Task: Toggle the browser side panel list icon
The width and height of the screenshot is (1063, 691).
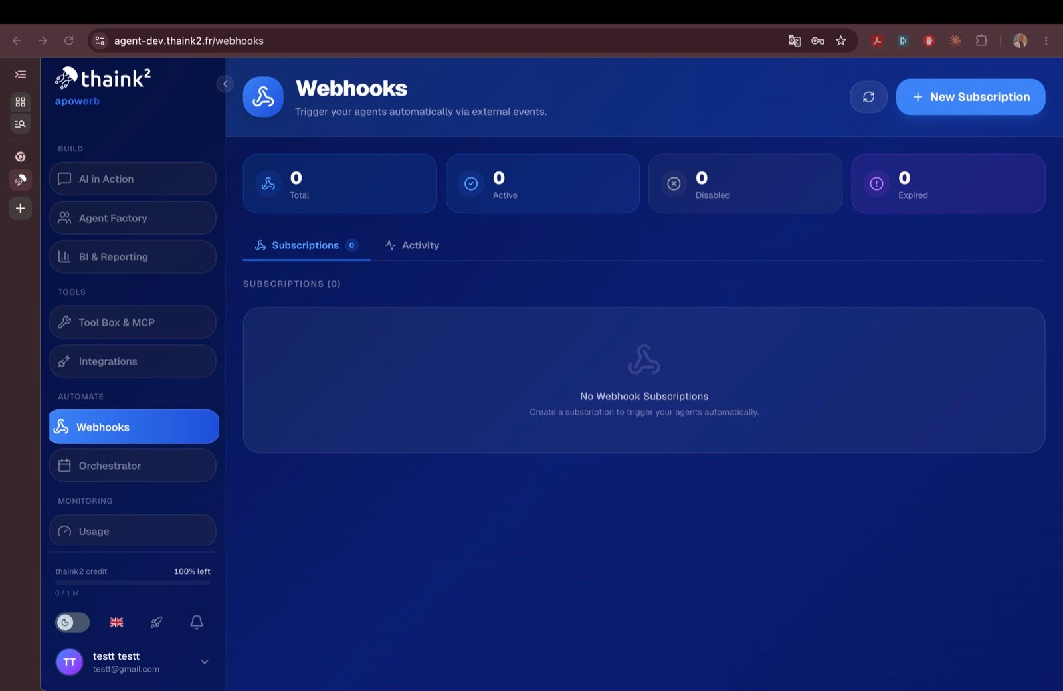Action: coord(21,74)
